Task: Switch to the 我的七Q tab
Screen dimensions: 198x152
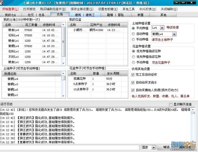Action: pos(11,15)
